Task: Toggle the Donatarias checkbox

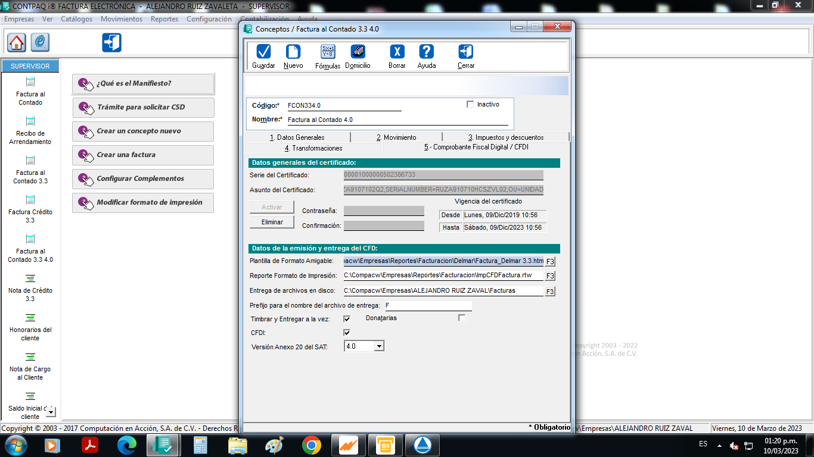Action: pos(462,318)
